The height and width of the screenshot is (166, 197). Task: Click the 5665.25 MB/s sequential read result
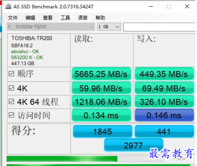pyautogui.click(x=101, y=74)
